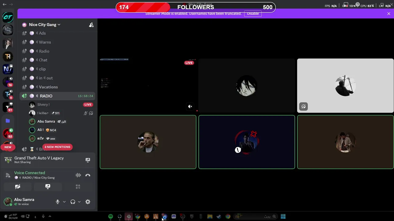394x221 pixels.
Task: Disconnect from voice with phone icon
Action: [88, 175]
